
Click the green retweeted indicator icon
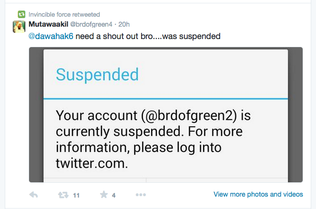(x=21, y=14)
